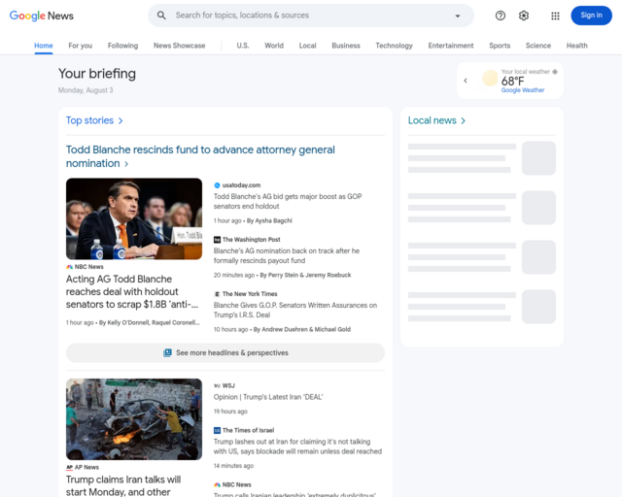Open the Help question mark icon

[501, 16]
